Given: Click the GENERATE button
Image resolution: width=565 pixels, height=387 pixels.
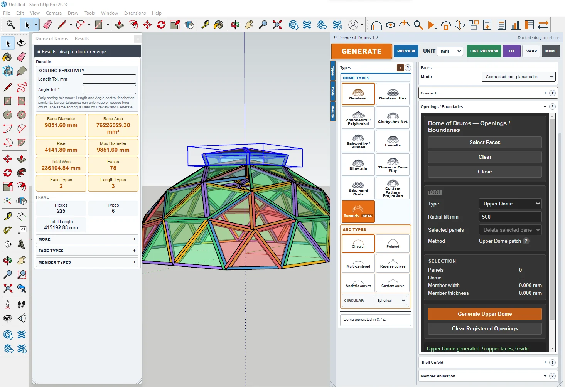Looking at the screenshot, I should click(x=361, y=51).
